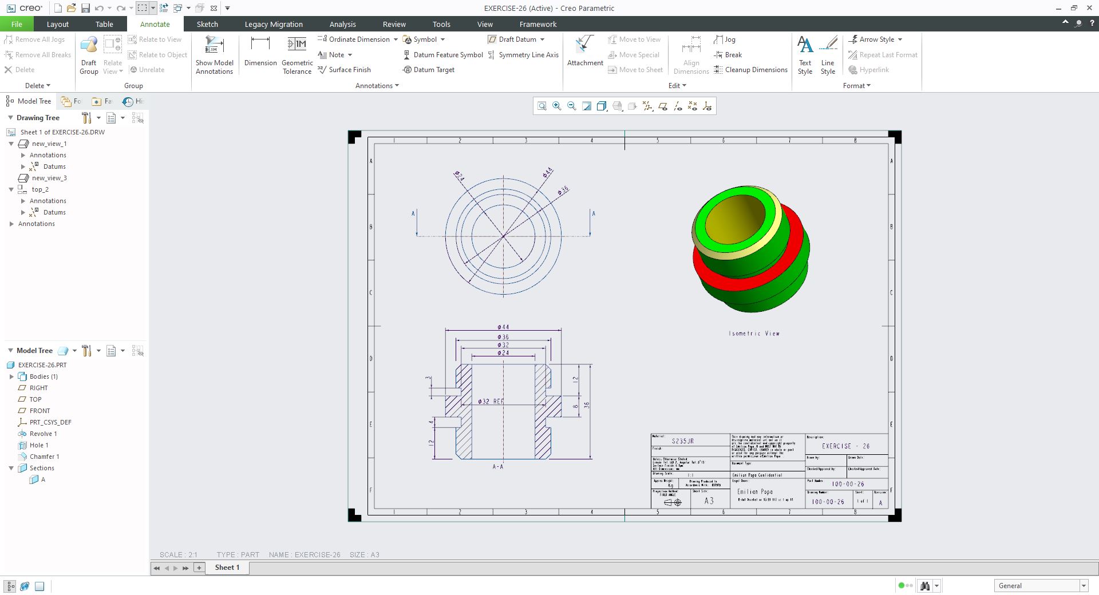Select Revolve 1 feature in Model Tree
This screenshot has width=1099, height=595.
coord(43,434)
